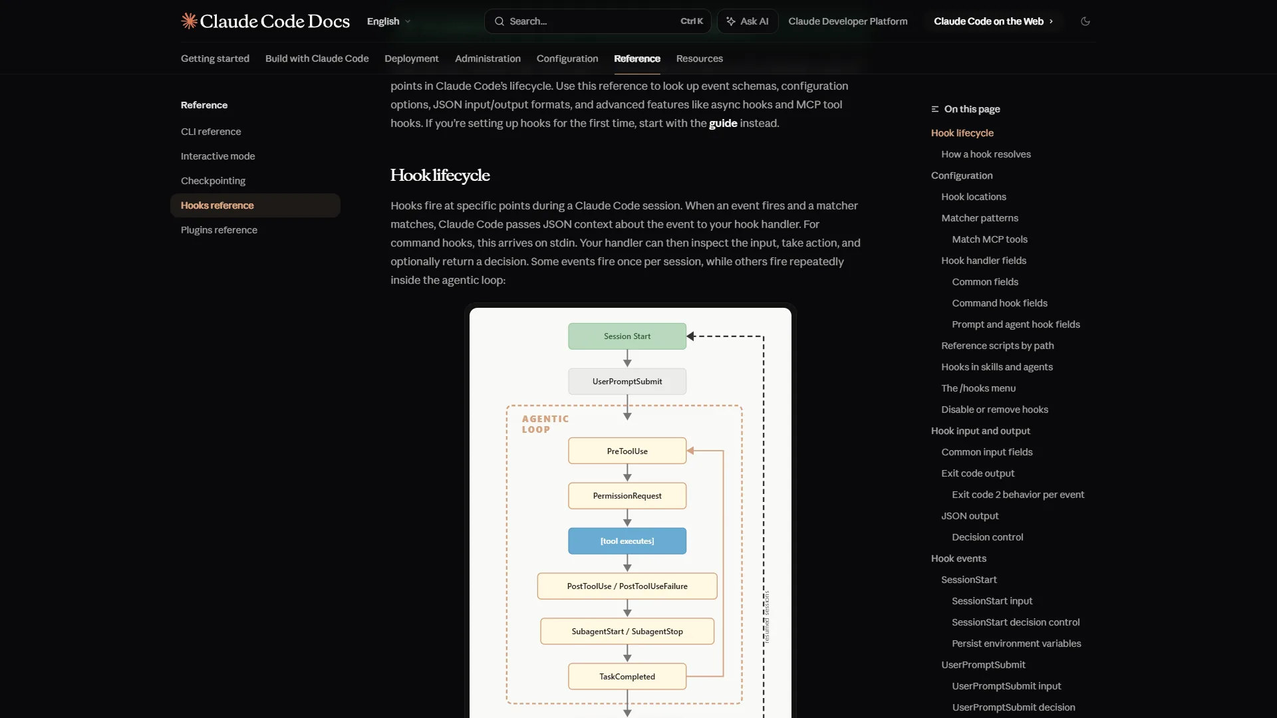
Task: Go to the Configuration tab
Action: [x=567, y=59]
